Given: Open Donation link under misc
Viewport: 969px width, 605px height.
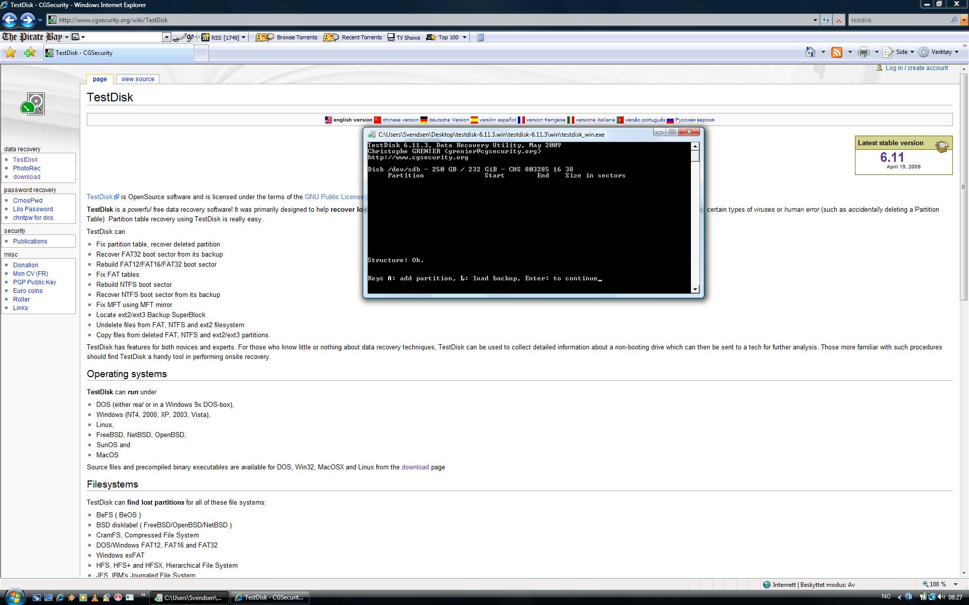Looking at the screenshot, I should pyautogui.click(x=26, y=265).
